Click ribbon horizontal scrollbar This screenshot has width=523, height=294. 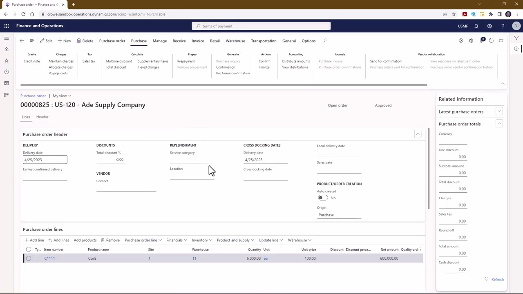click(x=223, y=85)
